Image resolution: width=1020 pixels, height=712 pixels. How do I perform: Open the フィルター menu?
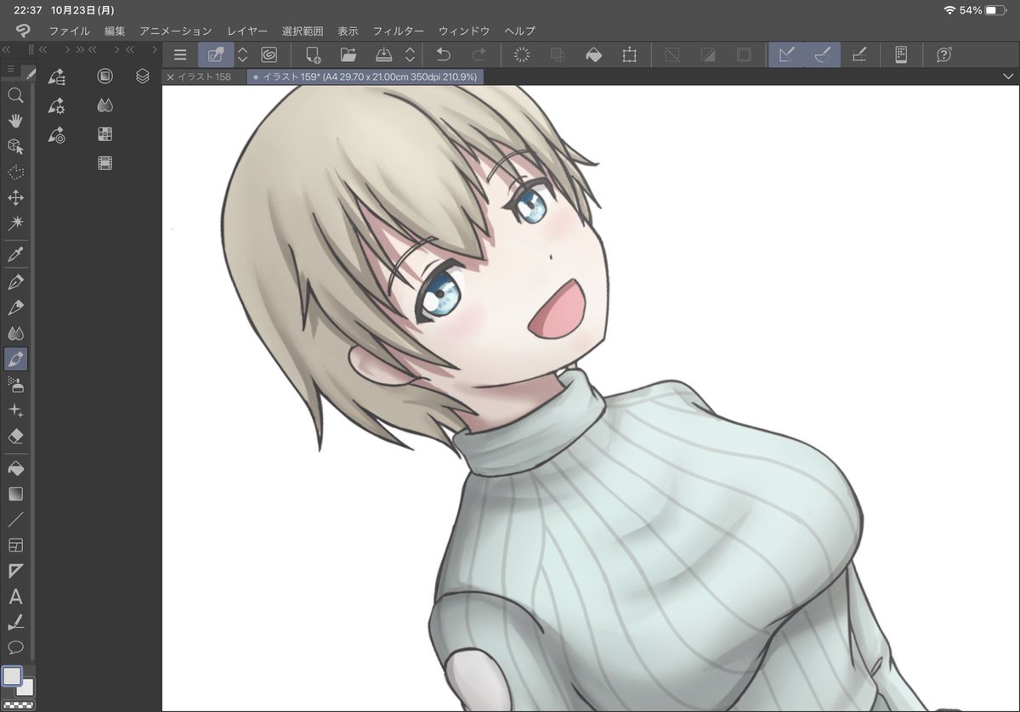coord(398,31)
